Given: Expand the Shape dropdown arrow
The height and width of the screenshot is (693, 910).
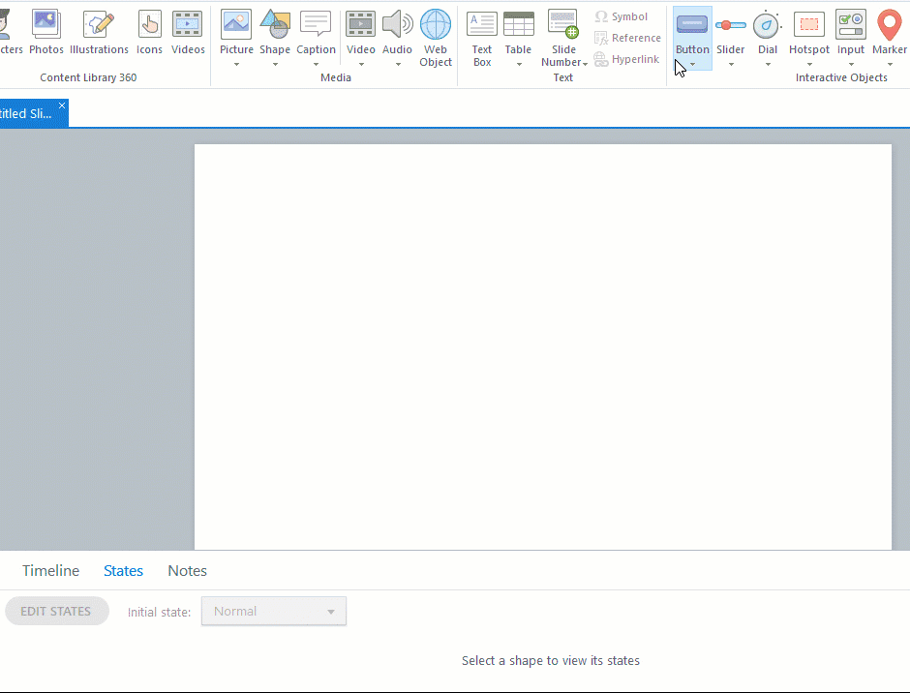Looking at the screenshot, I should (275, 65).
